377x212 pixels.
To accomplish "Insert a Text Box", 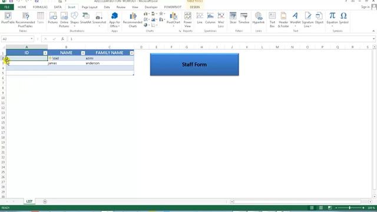I will (272, 19).
